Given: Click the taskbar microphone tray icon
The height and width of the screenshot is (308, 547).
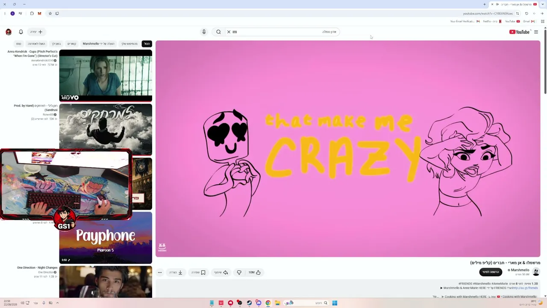Looking at the screenshot, I should click(x=43, y=303).
